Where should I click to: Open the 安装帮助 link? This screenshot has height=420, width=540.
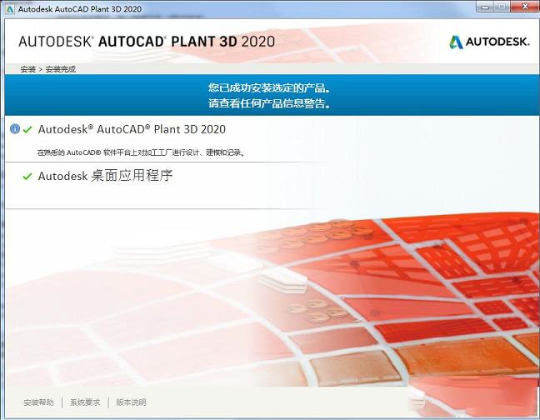click(38, 402)
